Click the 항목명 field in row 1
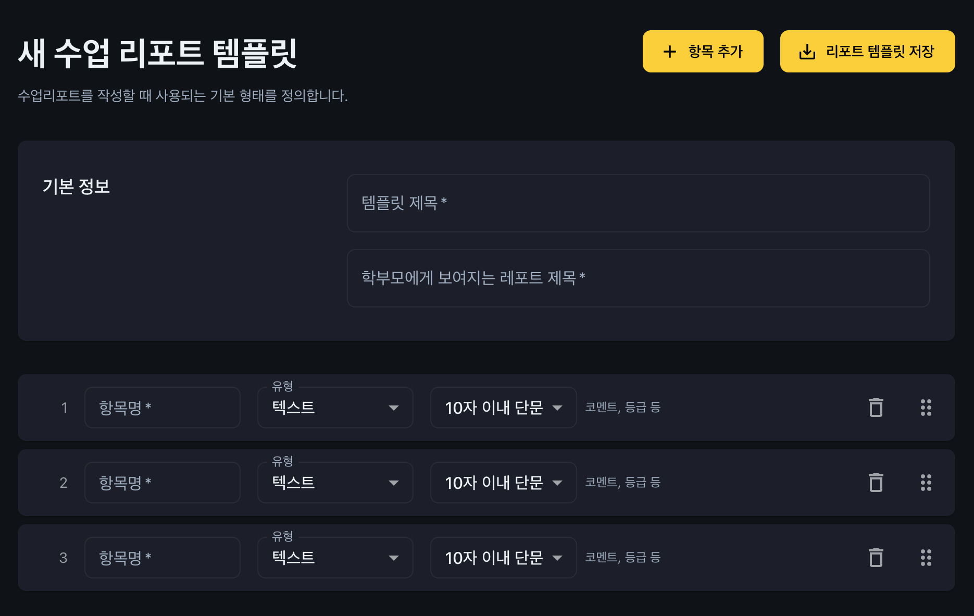This screenshot has height=616, width=974. [162, 408]
